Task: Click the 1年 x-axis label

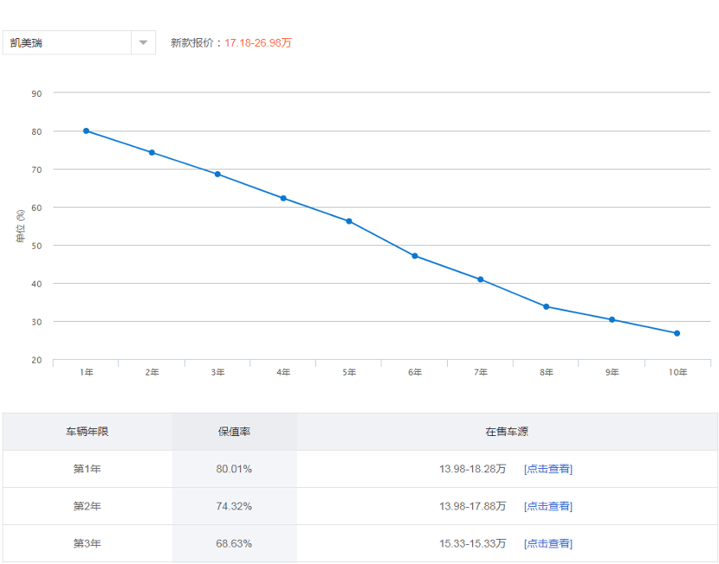Action: (x=87, y=372)
